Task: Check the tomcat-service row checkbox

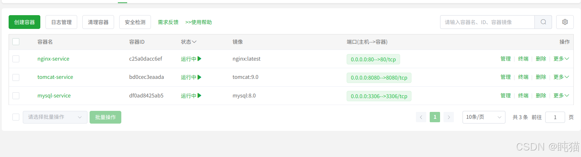Action: click(x=16, y=77)
